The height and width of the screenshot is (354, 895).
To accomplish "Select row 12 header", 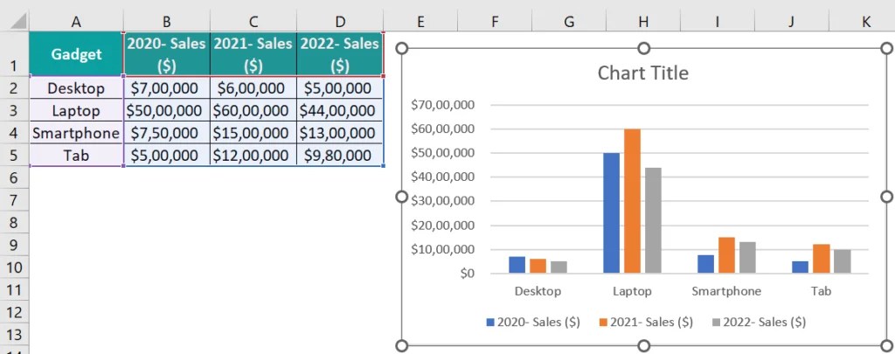I will pos(14,312).
